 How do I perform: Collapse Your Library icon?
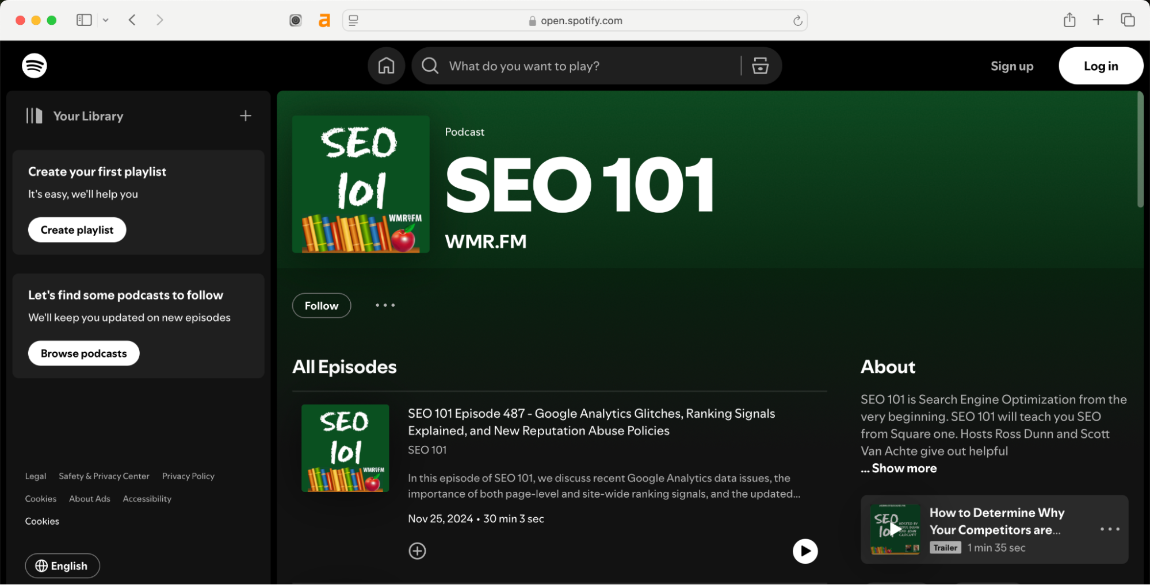pyautogui.click(x=34, y=116)
